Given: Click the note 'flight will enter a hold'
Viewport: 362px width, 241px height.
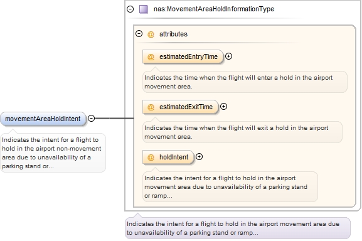Looking at the screenshot, I should coord(245,82).
